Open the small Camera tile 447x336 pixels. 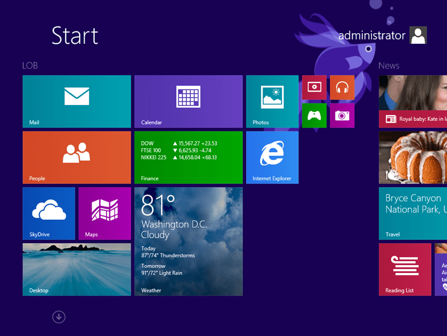tap(342, 115)
